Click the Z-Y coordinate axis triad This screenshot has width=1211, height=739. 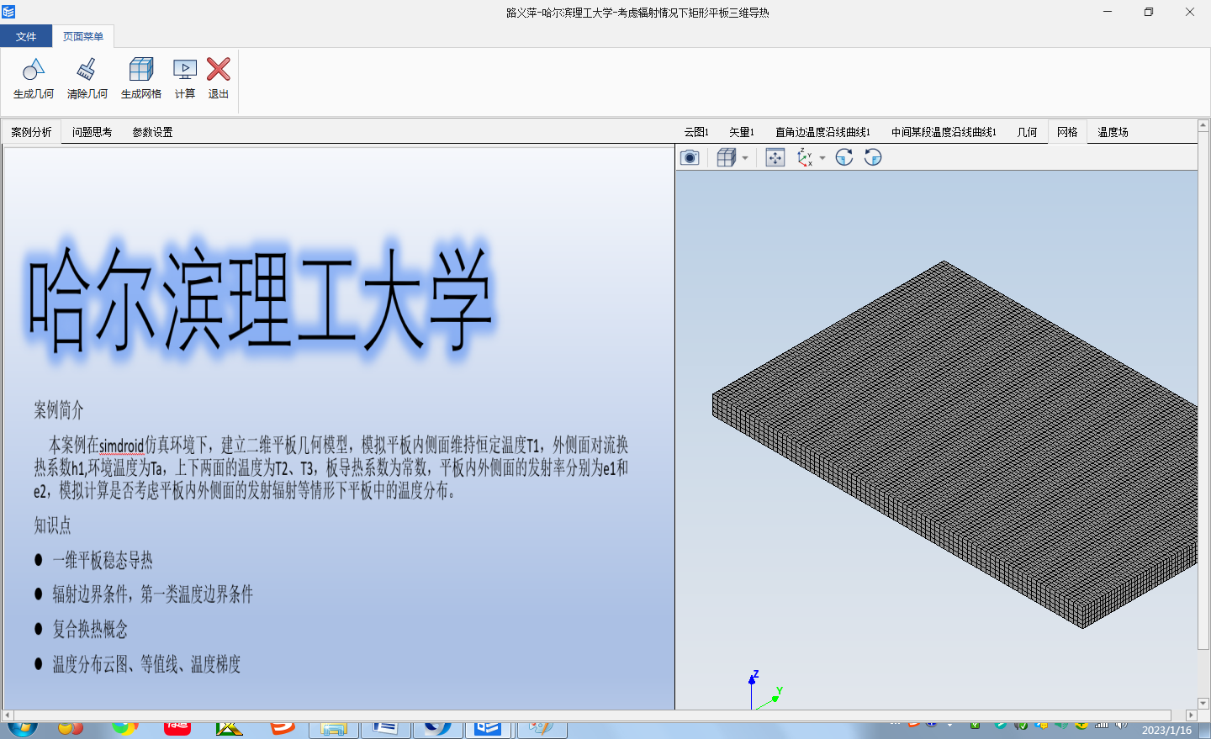click(x=765, y=689)
